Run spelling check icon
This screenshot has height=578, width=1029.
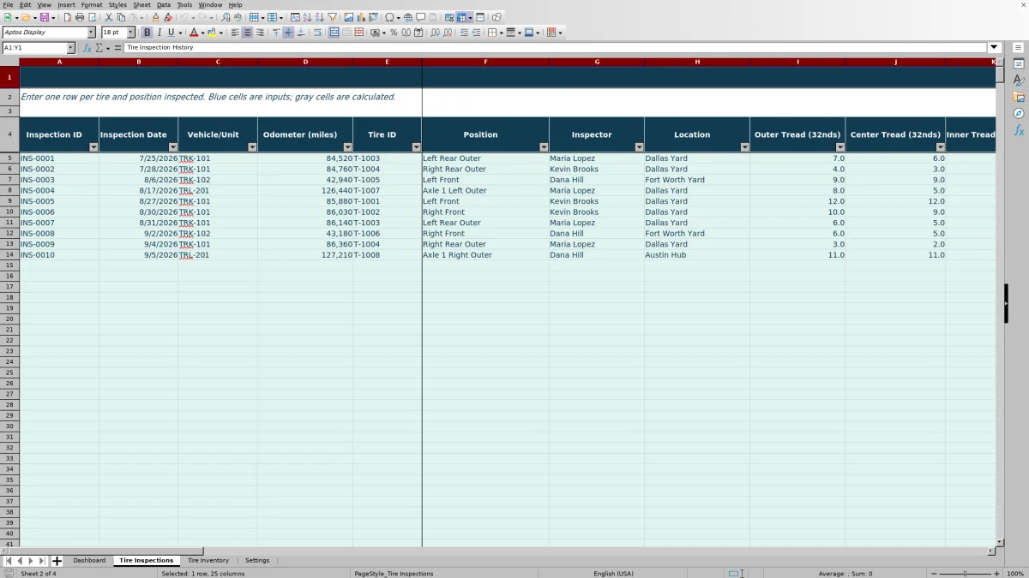238,17
